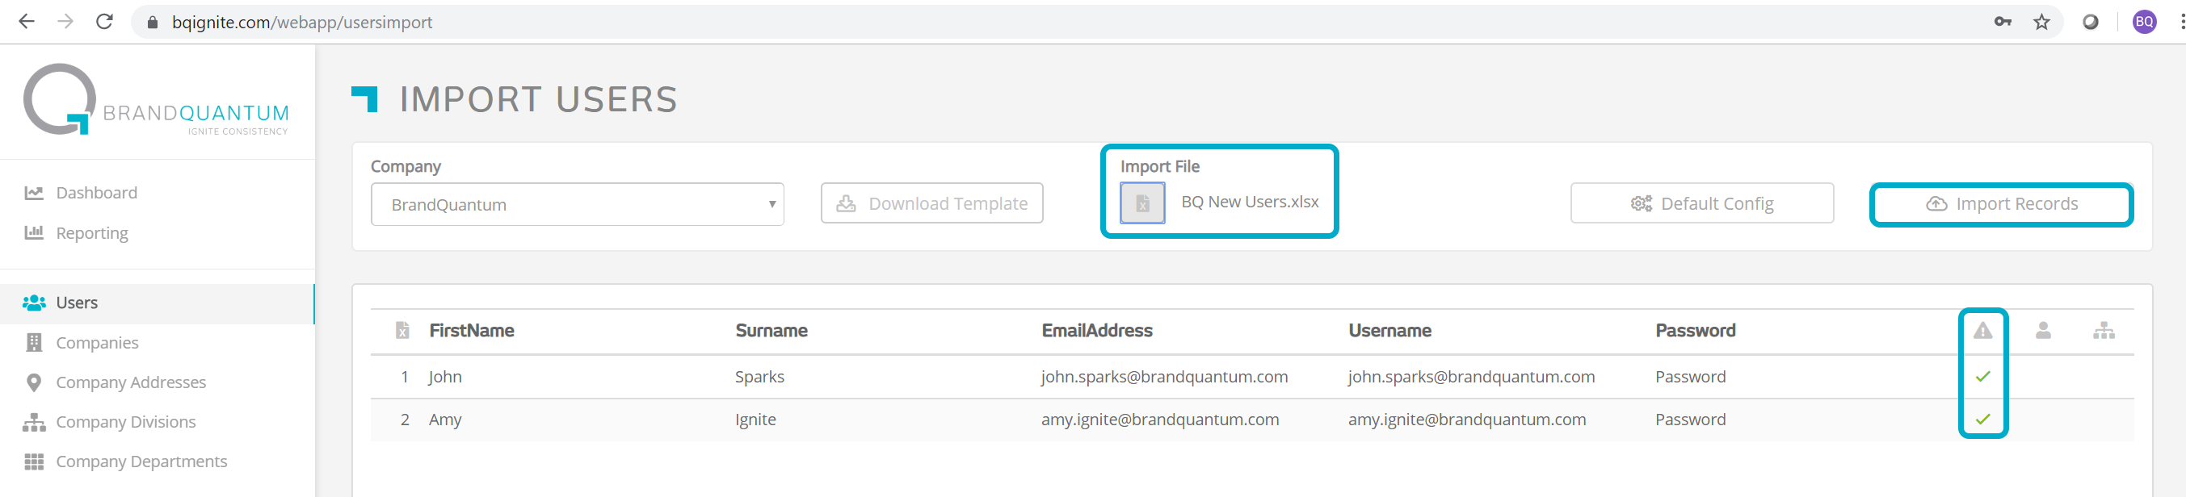Image resolution: width=2186 pixels, height=497 pixels.
Task: Click the person column header icon
Action: coord(2044,331)
